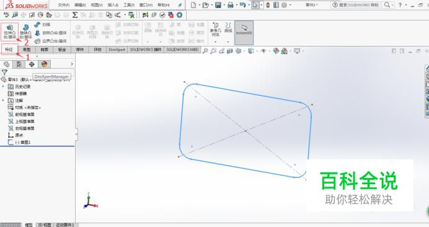429x227 pixels.
Task: Open the DimXpertManager panel tab
Action: 32,65
